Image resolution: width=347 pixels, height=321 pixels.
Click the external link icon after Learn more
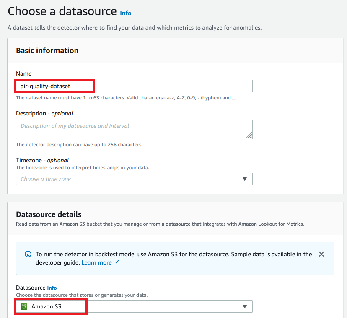(117, 262)
